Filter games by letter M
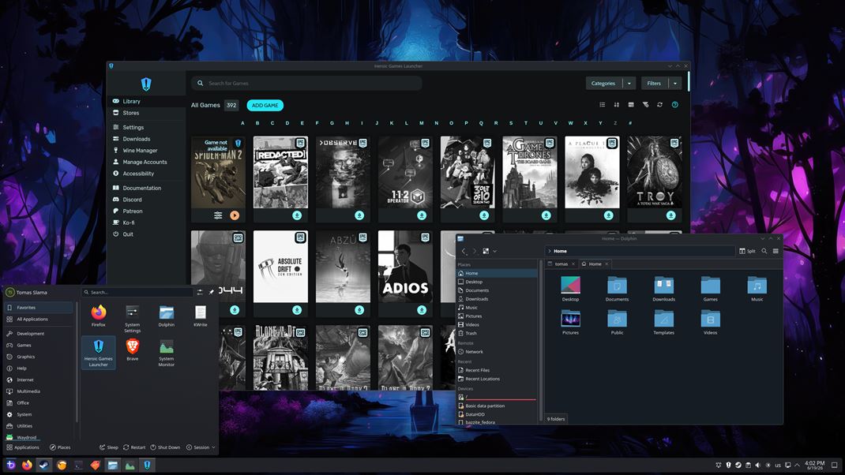The height and width of the screenshot is (475, 845). coord(422,123)
